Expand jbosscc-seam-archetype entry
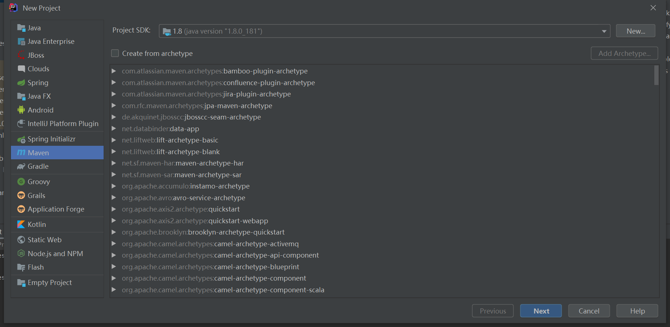Screen dimensions: 670x327 pyautogui.click(x=114, y=117)
